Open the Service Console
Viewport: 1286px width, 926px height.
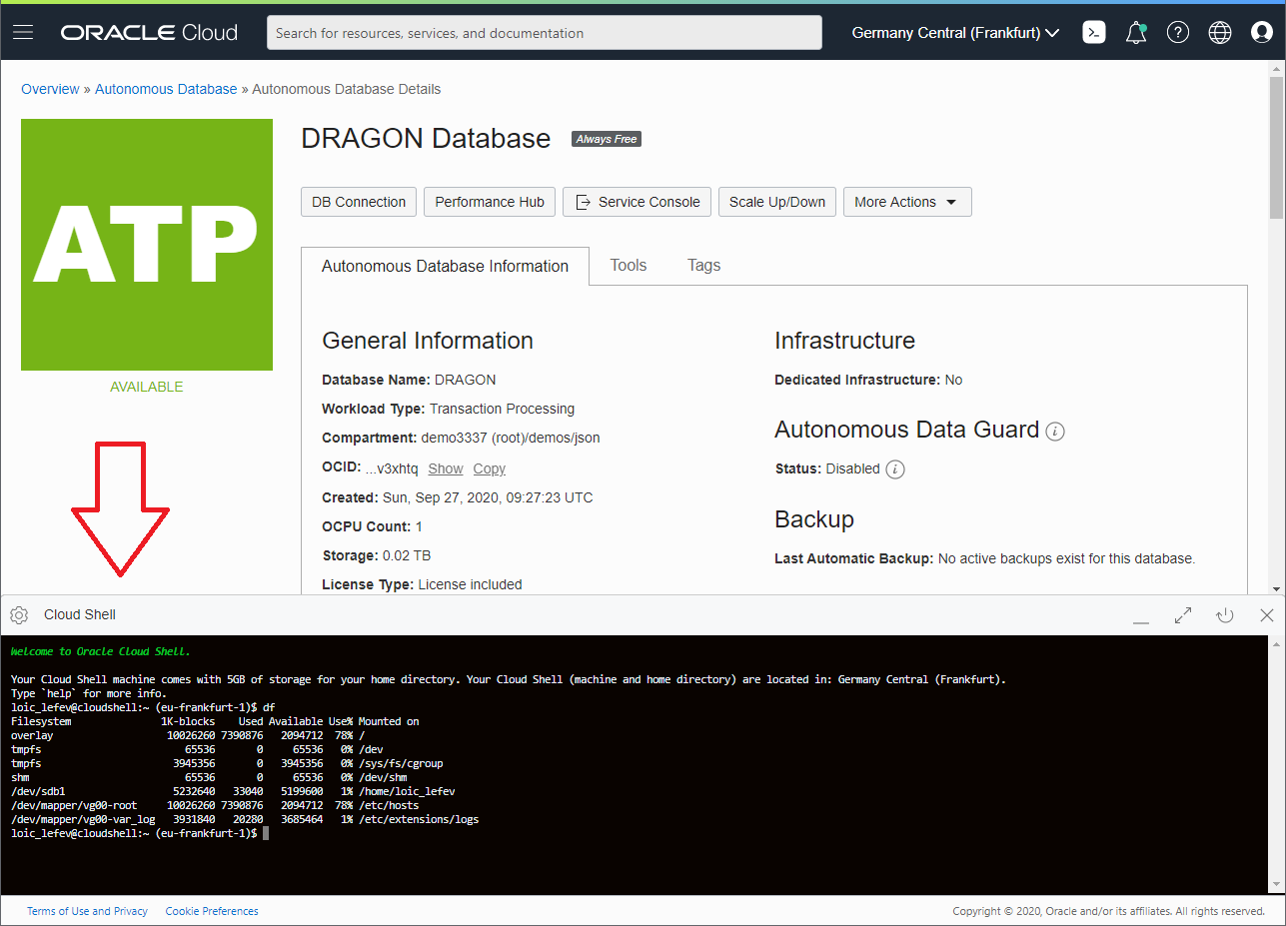[637, 202]
